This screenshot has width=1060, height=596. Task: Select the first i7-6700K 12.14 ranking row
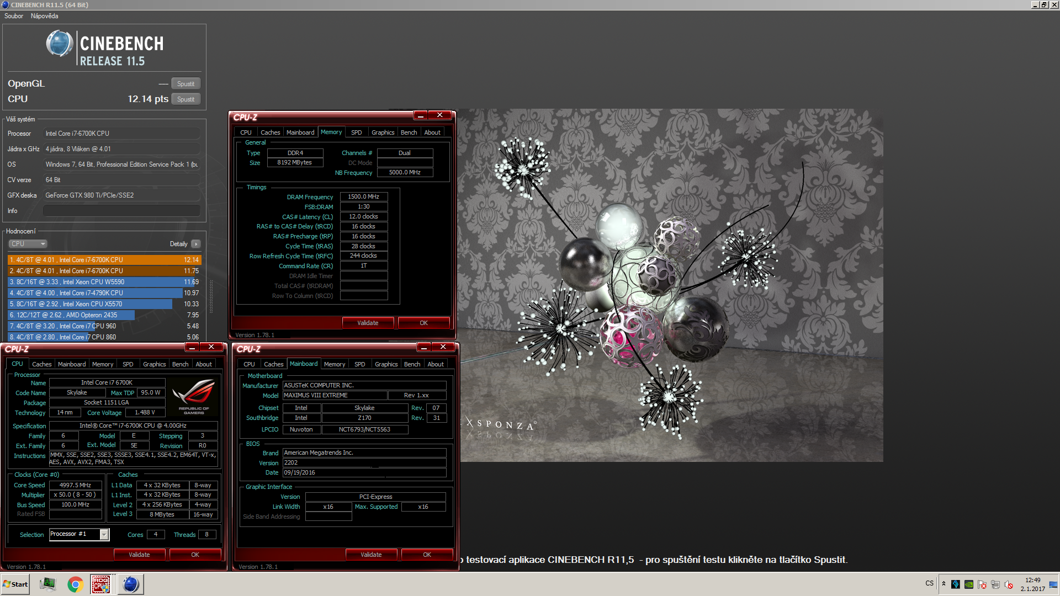104,260
